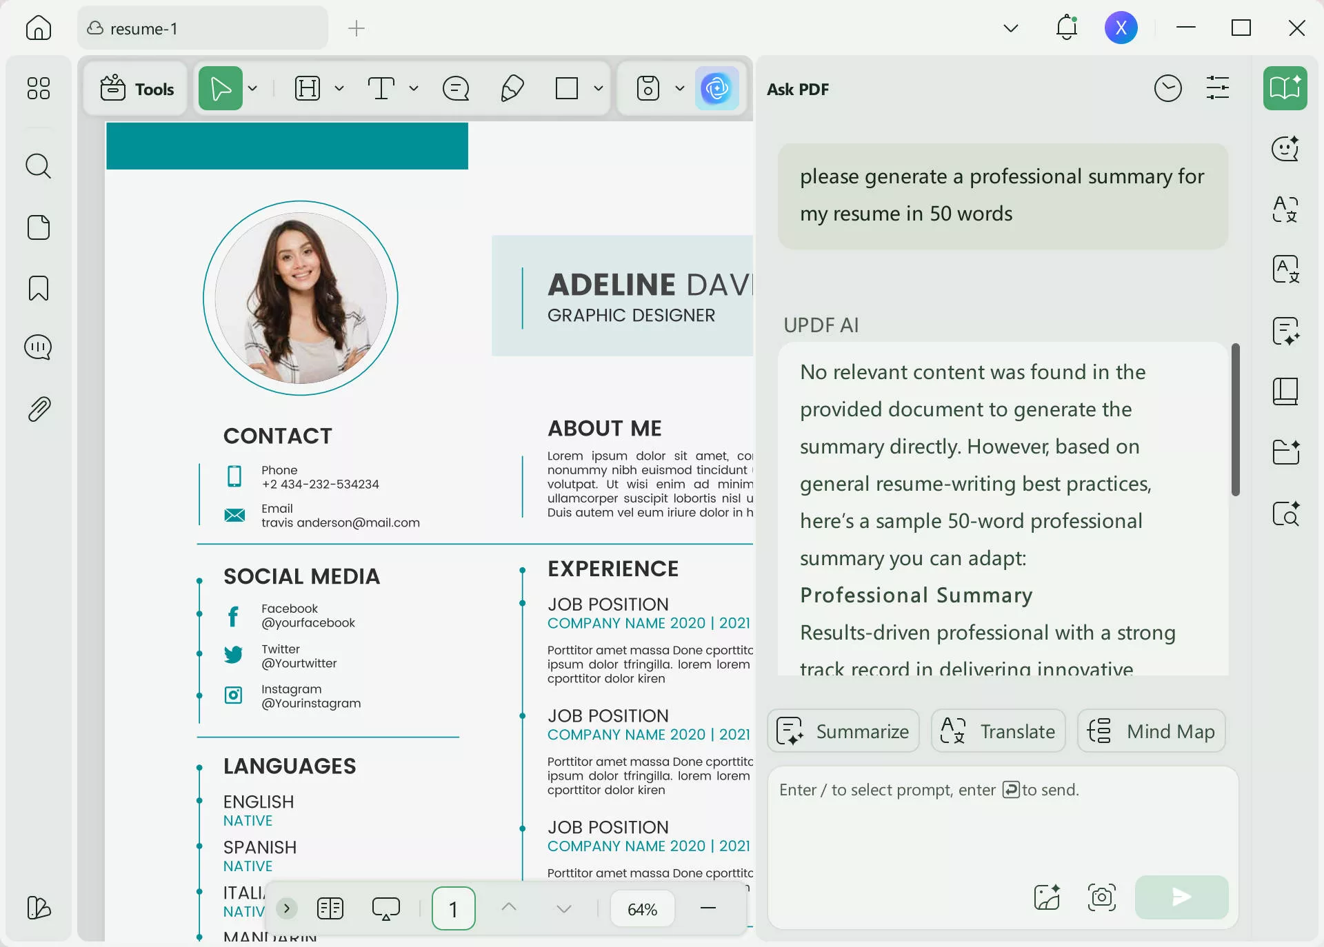Viewport: 1324px width, 947px height.
Task: Expand the shape tool dropdown
Action: click(x=599, y=88)
